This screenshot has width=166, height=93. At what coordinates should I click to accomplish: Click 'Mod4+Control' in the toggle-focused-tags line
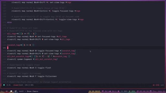tap(41, 11)
